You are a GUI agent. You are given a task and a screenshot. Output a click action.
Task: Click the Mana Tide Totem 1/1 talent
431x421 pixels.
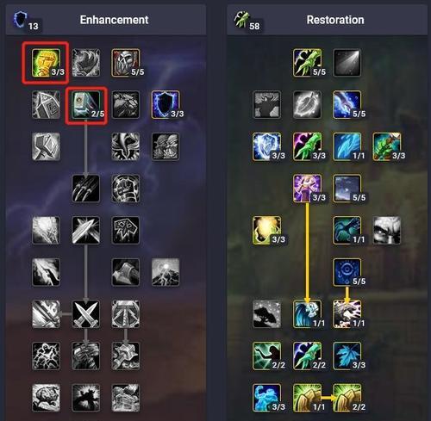point(307,314)
